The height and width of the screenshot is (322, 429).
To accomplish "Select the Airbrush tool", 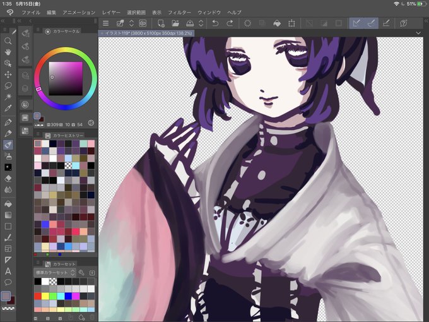I will [x=8, y=156].
